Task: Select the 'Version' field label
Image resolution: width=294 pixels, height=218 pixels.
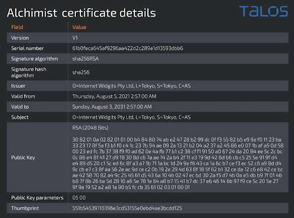Action: (x=20, y=38)
